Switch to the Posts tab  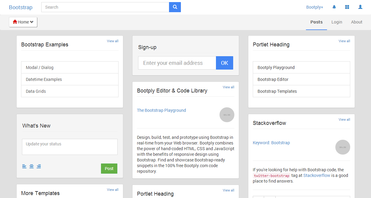pyautogui.click(x=316, y=22)
